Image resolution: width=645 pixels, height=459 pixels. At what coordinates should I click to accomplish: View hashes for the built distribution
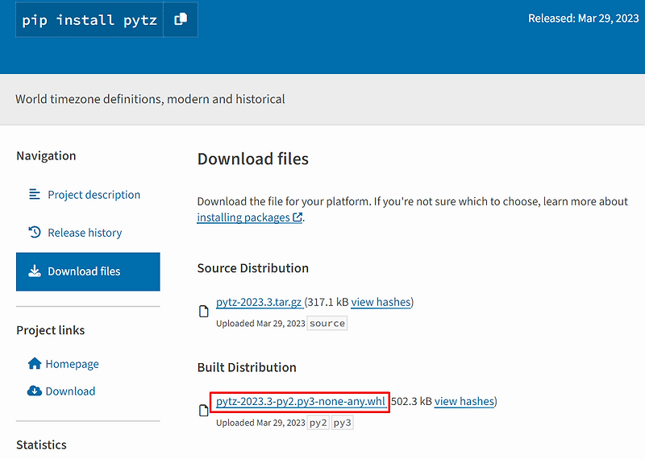point(464,402)
